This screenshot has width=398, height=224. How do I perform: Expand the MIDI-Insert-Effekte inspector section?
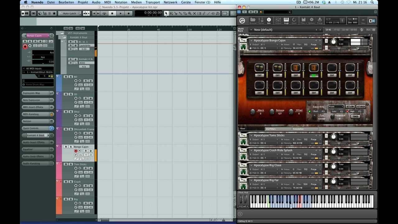(x=36, y=107)
